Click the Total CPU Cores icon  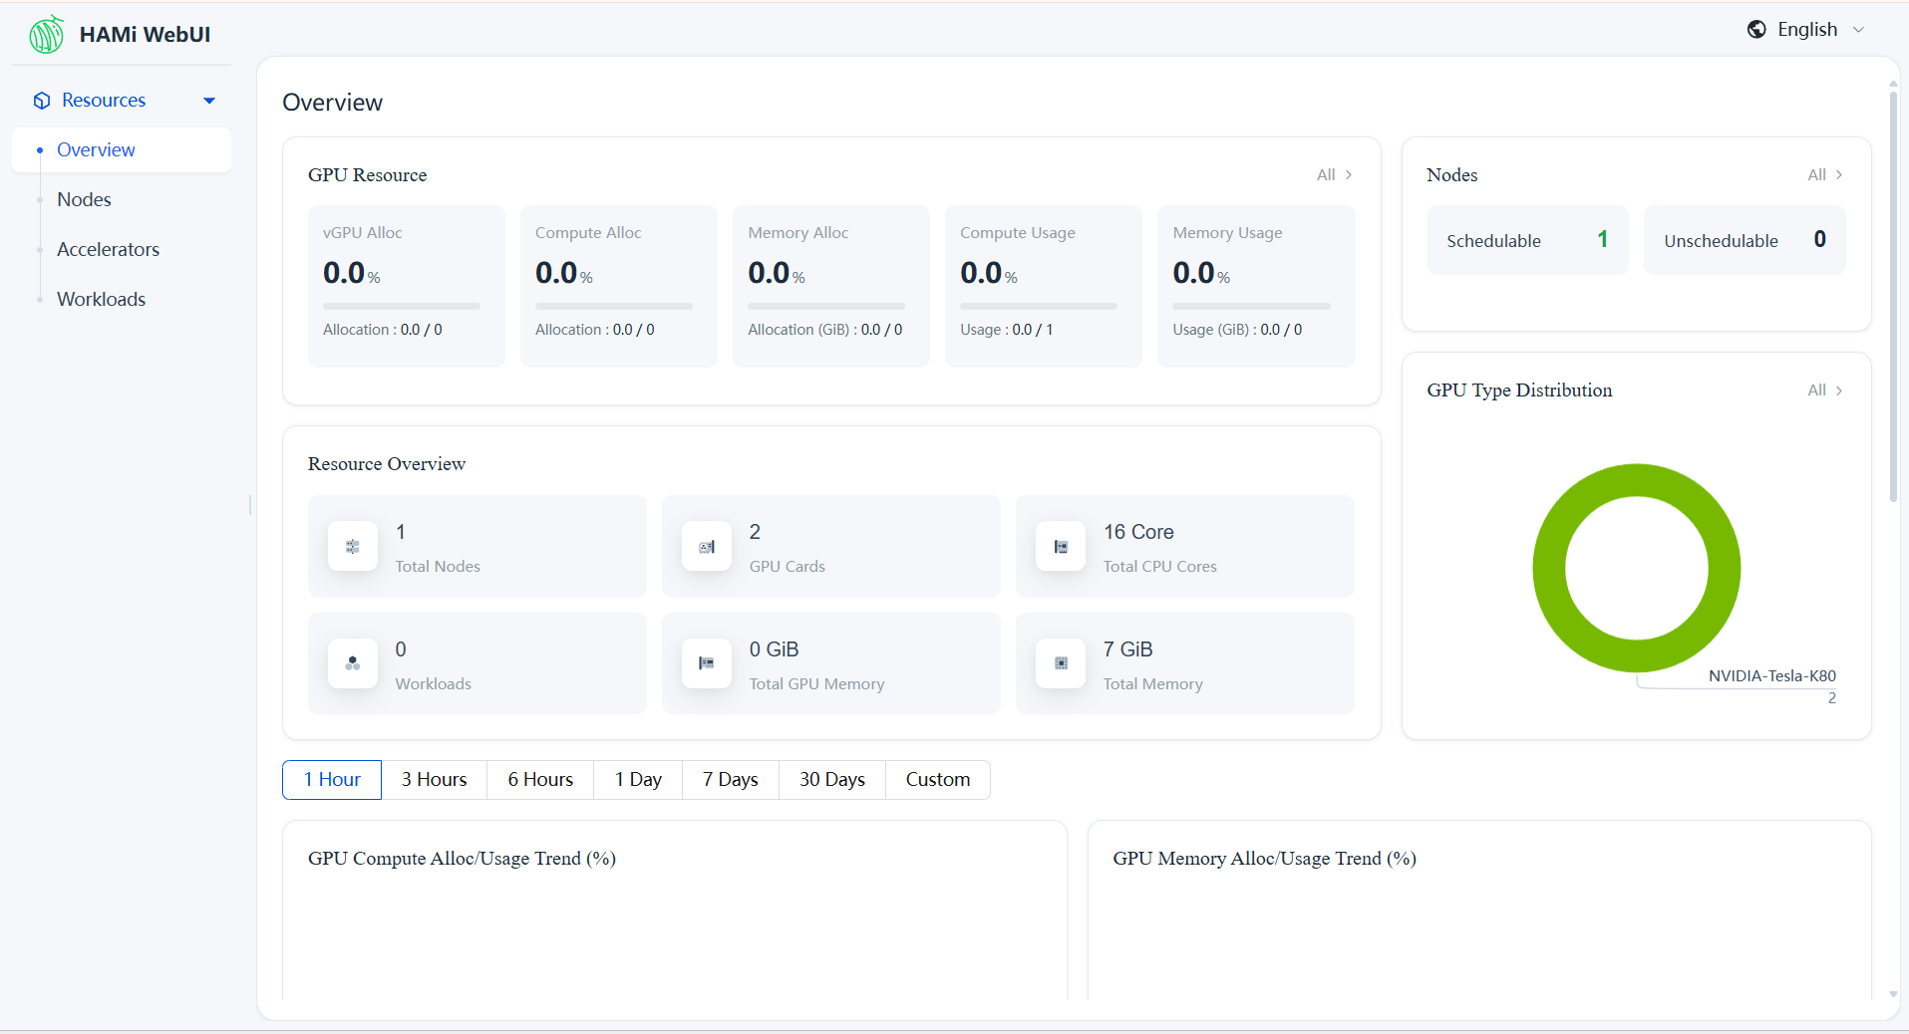[1061, 547]
